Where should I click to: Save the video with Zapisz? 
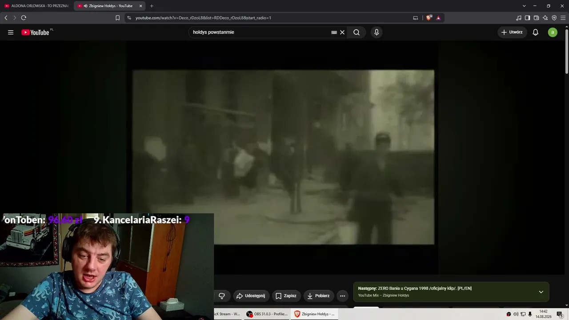286,296
